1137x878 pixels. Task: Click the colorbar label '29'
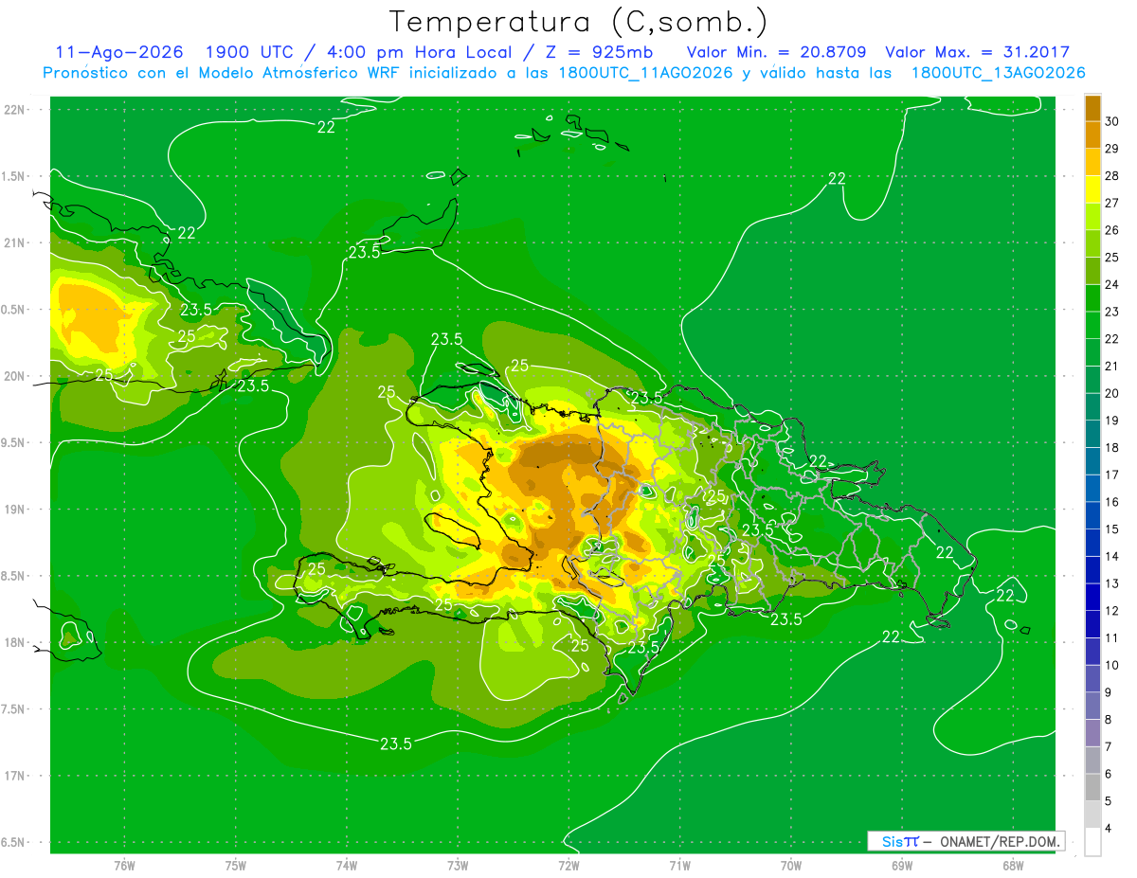click(x=1111, y=149)
